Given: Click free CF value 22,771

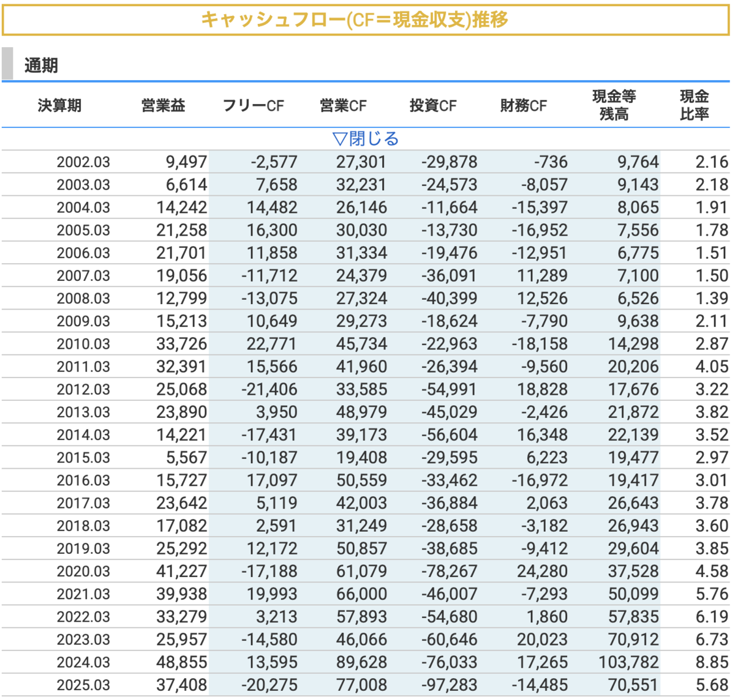Looking at the screenshot, I should point(272,344).
